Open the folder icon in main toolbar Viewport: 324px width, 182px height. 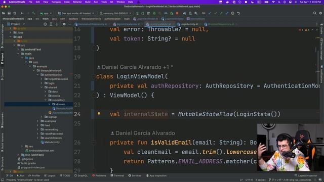click(x=4, y=13)
